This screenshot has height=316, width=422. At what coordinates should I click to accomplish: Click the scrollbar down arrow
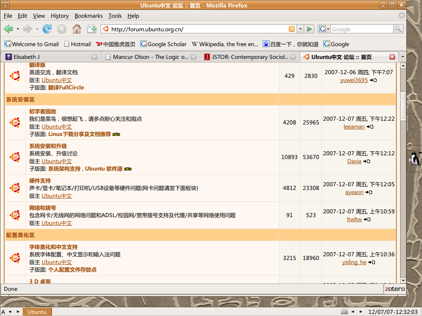click(x=403, y=280)
